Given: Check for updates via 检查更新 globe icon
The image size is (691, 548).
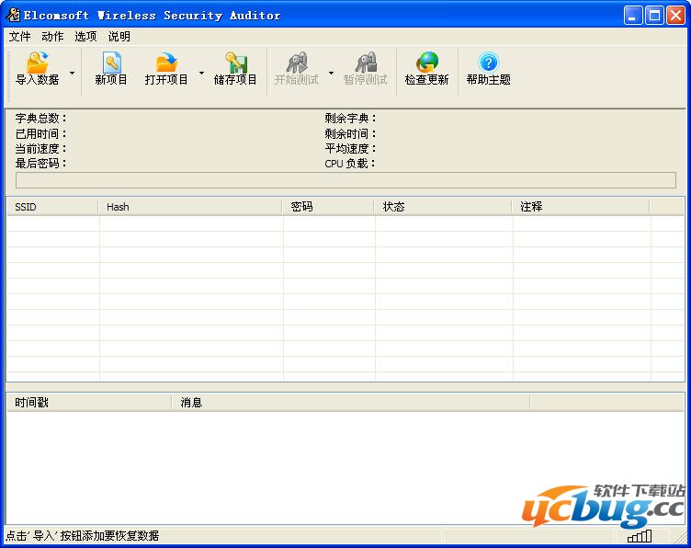Looking at the screenshot, I should coord(426,63).
